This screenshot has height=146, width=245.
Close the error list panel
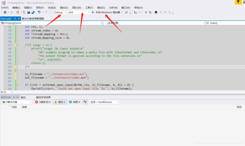point(17,97)
